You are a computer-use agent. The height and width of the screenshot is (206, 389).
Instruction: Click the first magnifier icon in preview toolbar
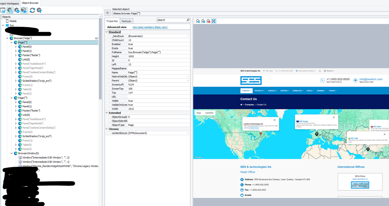pos(198,21)
